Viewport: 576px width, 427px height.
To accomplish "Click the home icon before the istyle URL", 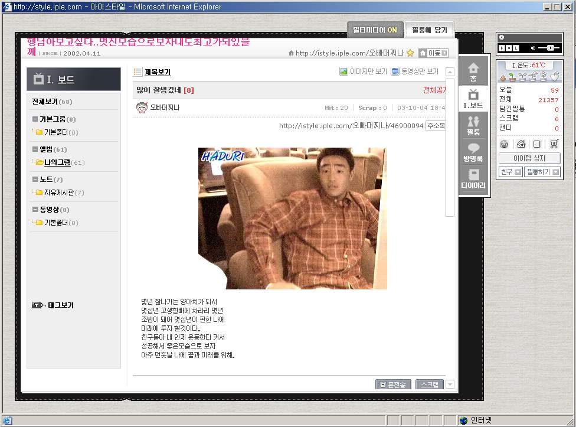I will (291, 53).
